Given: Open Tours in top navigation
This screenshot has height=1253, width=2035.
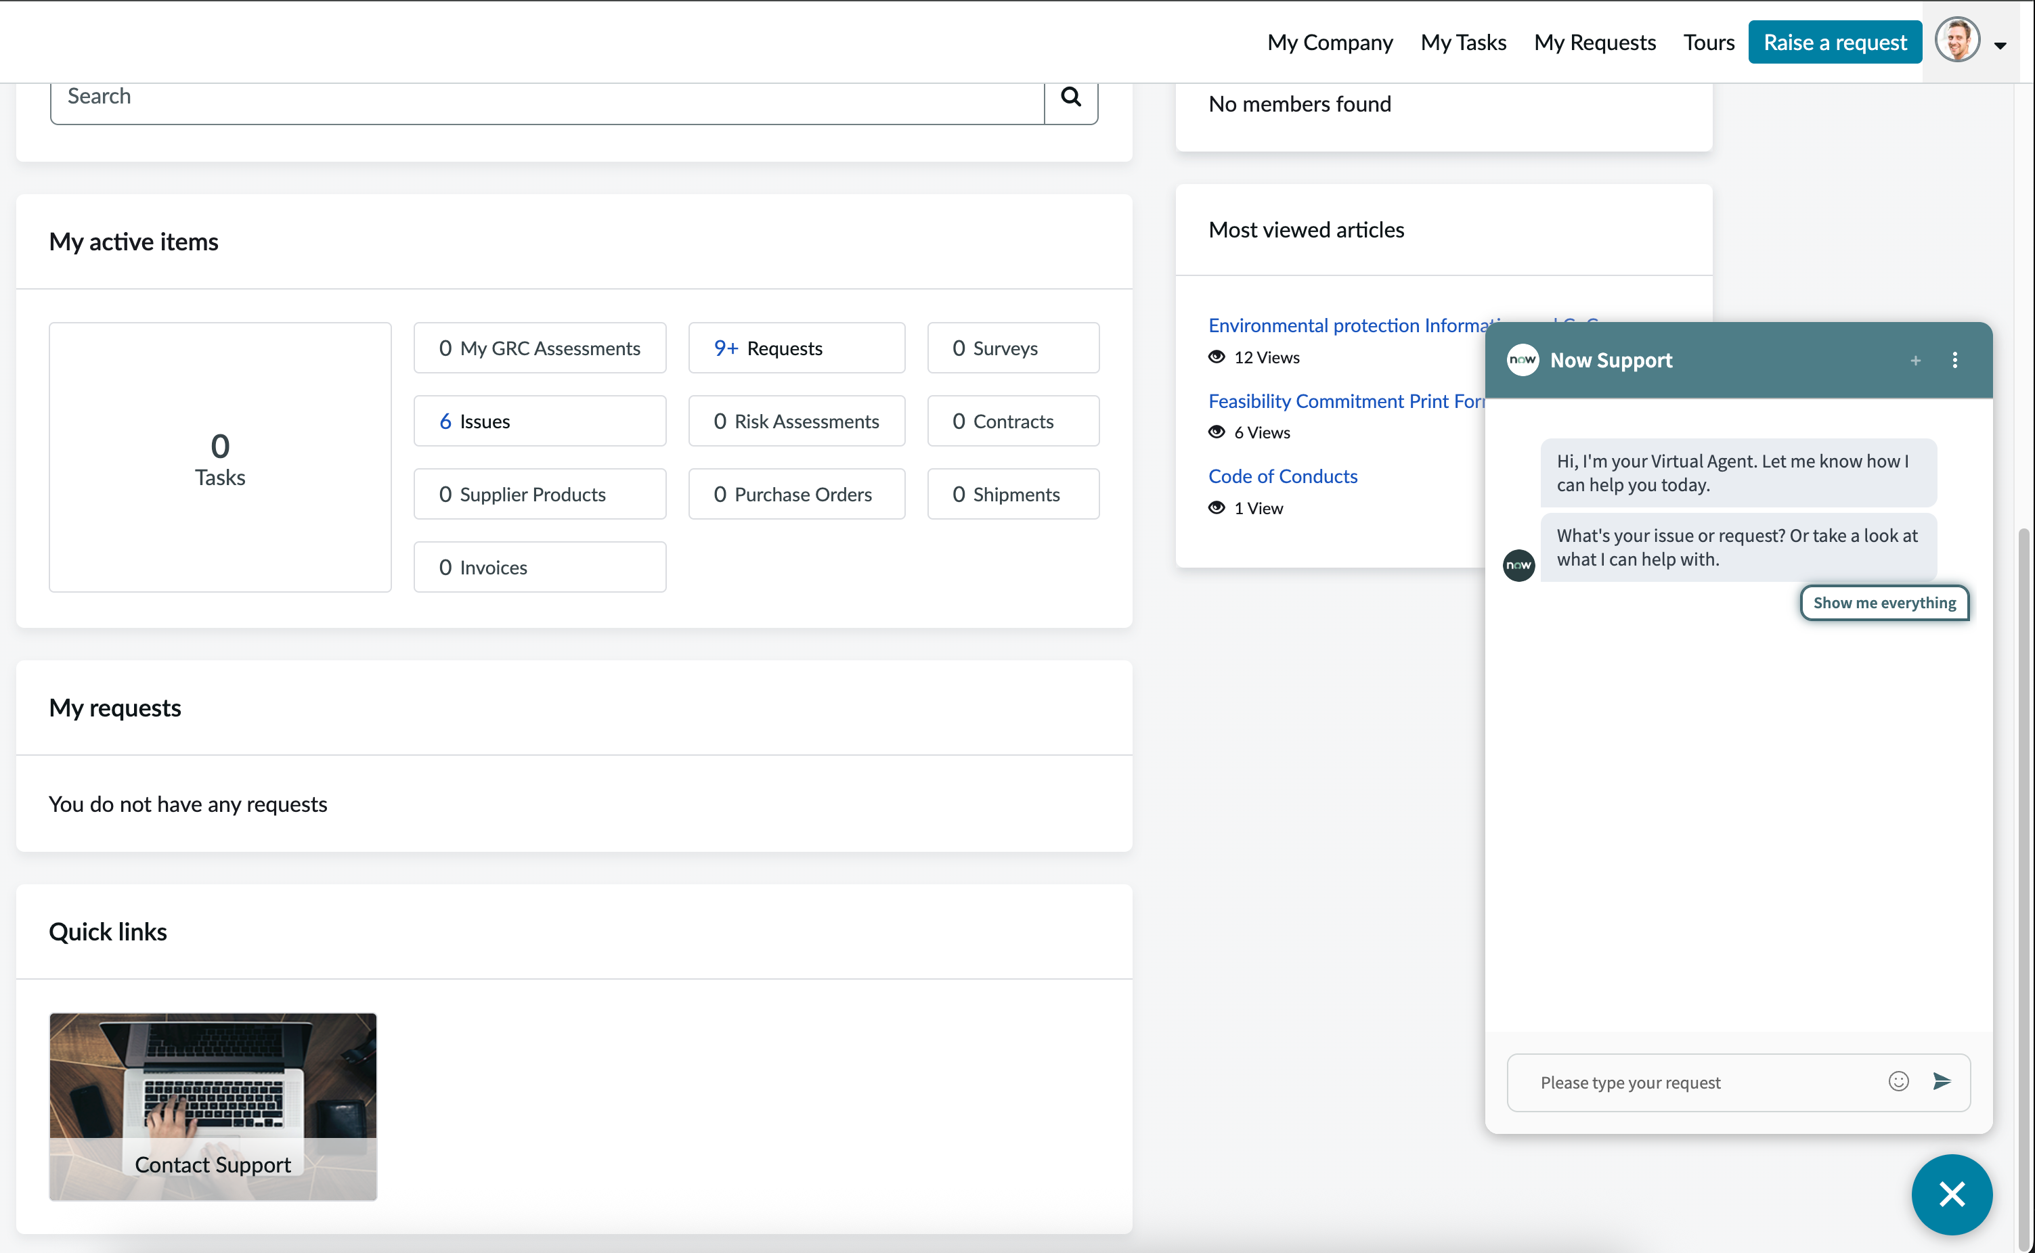Looking at the screenshot, I should click(1708, 42).
